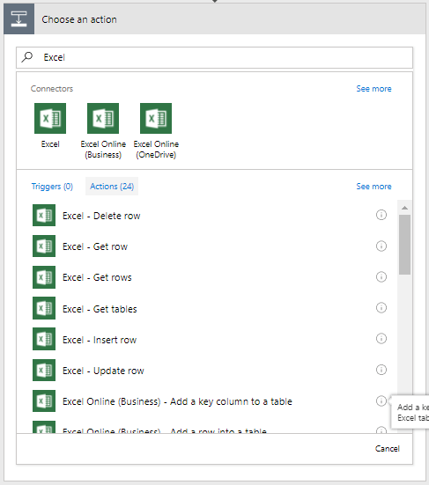Click the icon beside Add a key column
Screen dimensions: 429x485
pyautogui.click(x=44, y=400)
